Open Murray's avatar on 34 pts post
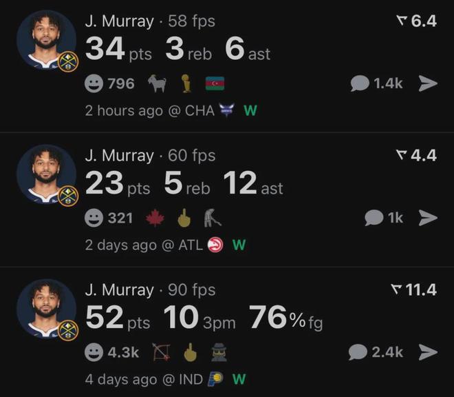 pos(47,40)
